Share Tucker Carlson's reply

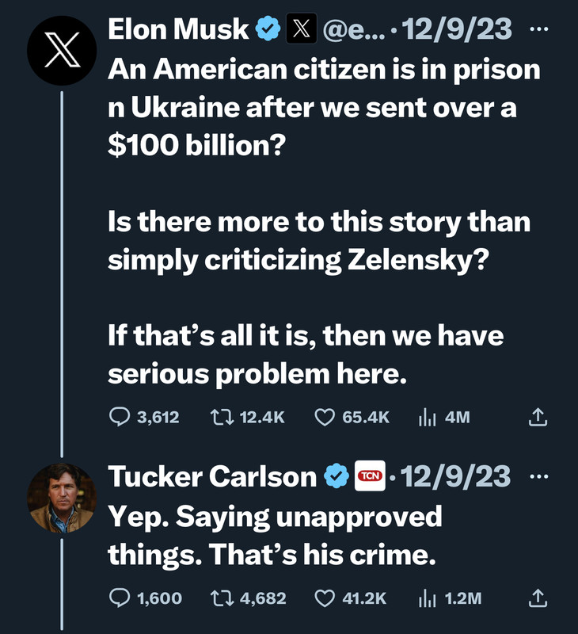(x=538, y=598)
